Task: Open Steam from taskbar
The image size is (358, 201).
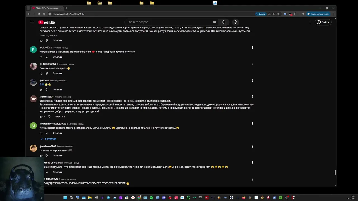Action: point(114,198)
